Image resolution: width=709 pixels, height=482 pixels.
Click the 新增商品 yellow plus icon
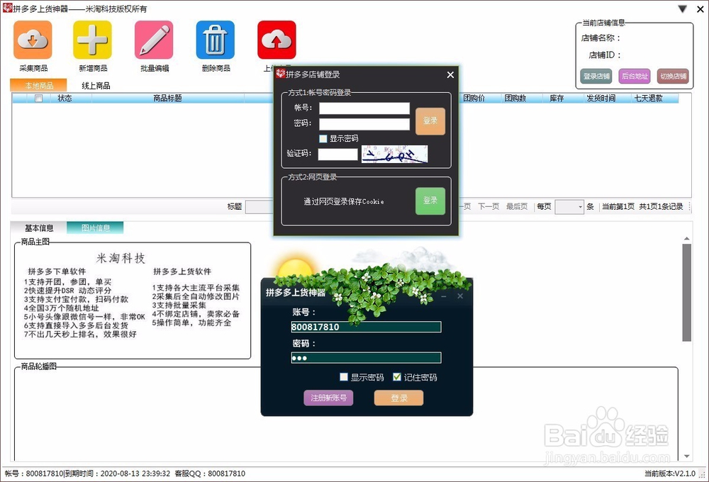click(x=92, y=40)
